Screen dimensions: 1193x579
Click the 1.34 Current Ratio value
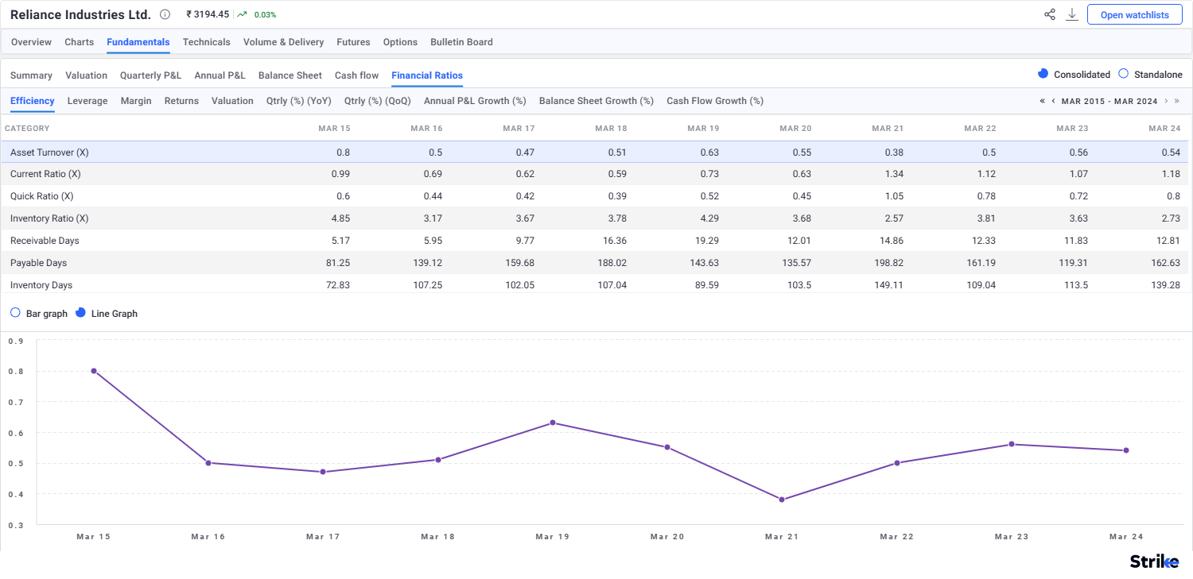(893, 174)
